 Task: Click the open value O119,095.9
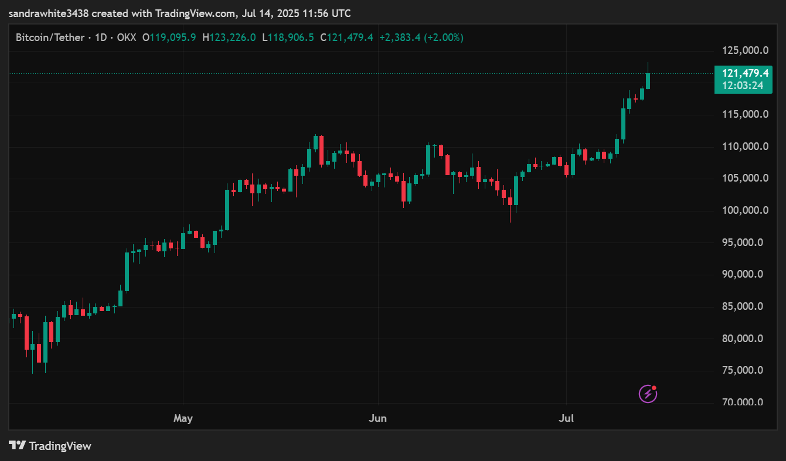[x=169, y=37]
